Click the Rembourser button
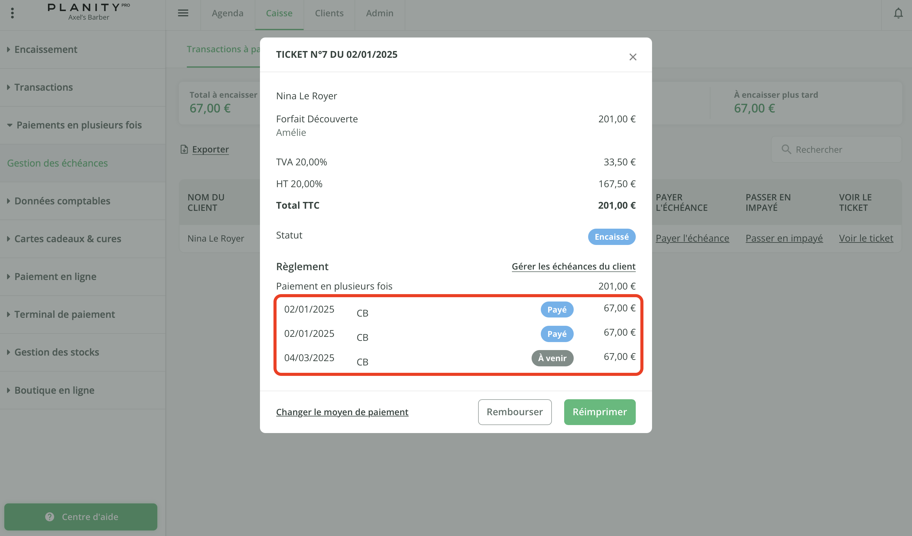This screenshot has height=536, width=912. tap(514, 412)
